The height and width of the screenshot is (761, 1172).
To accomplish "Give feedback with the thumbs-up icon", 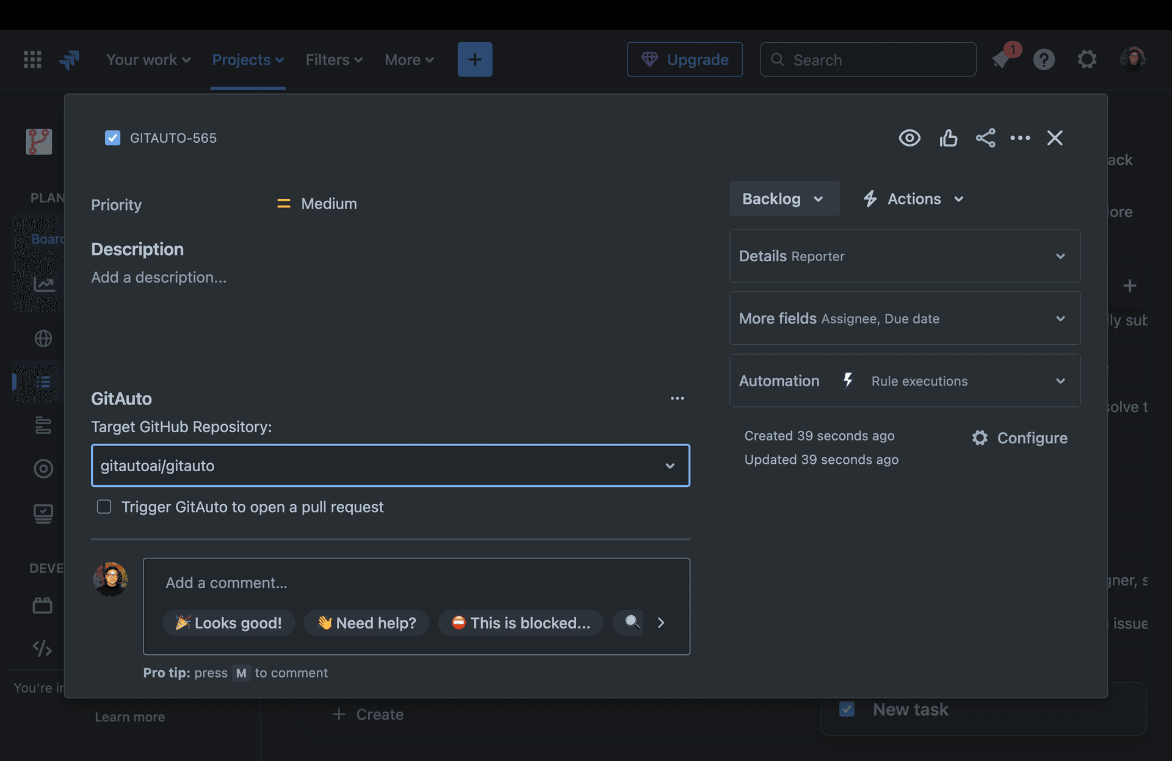I will tap(949, 138).
